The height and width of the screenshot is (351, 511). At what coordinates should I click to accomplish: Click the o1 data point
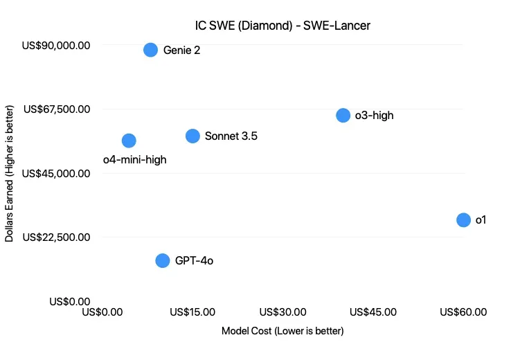tap(463, 220)
